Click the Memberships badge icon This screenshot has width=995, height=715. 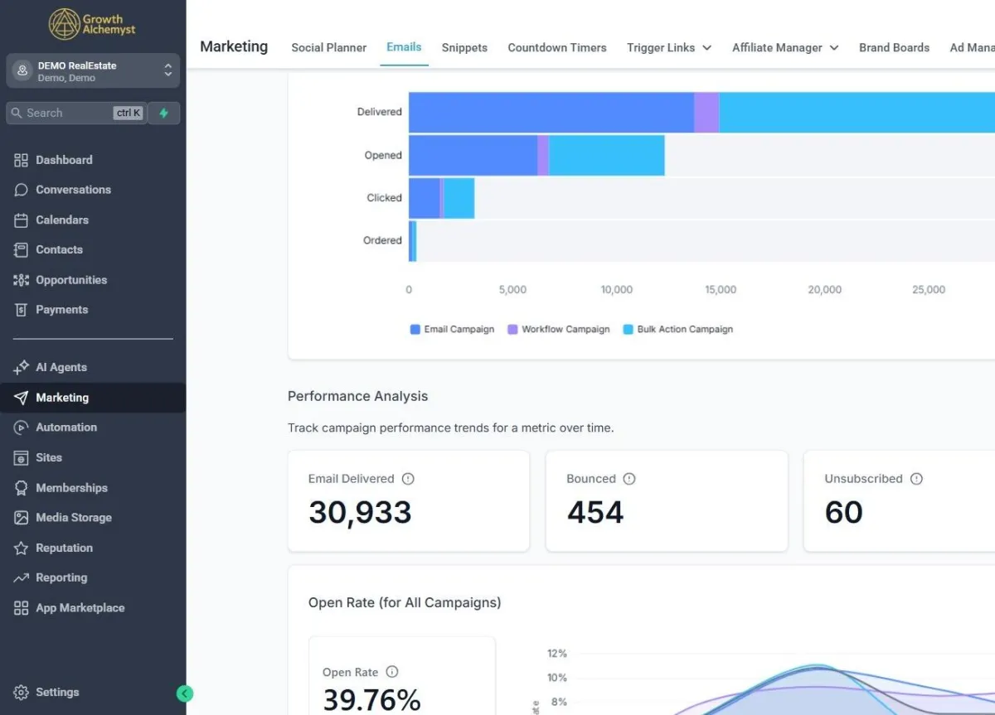pos(22,488)
